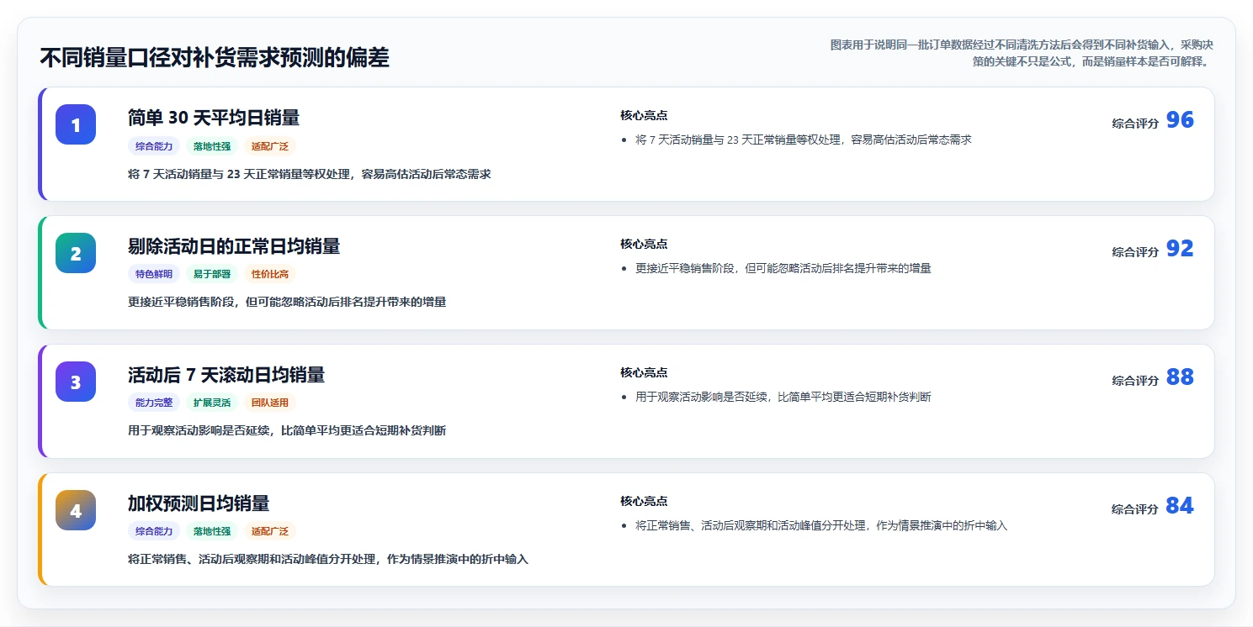Image resolution: width=1253 pixels, height=627 pixels.
Task: Click 落地性强 tag in card 1
Action: [212, 146]
